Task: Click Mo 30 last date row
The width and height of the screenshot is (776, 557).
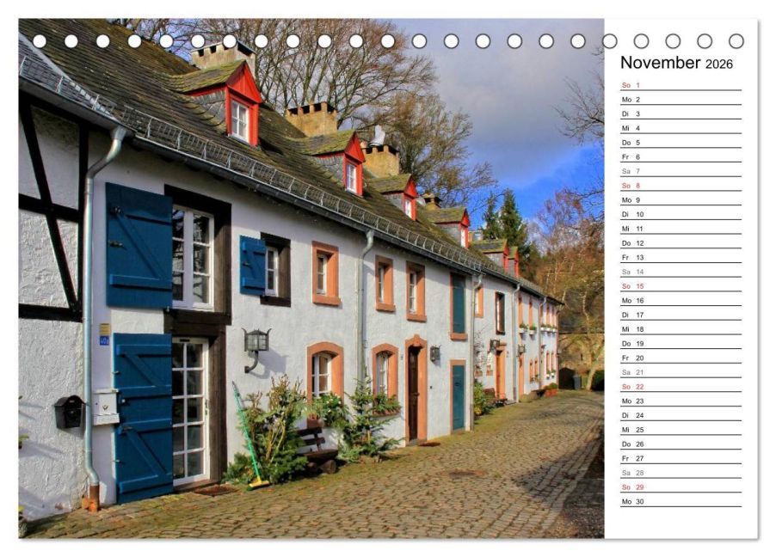Action: [x=681, y=501]
